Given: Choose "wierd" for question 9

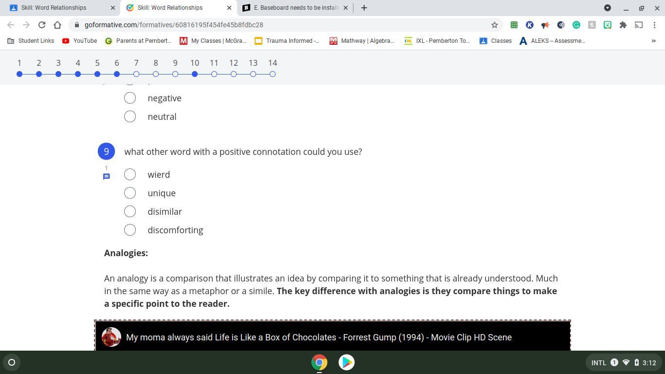Looking at the screenshot, I should tap(129, 174).
